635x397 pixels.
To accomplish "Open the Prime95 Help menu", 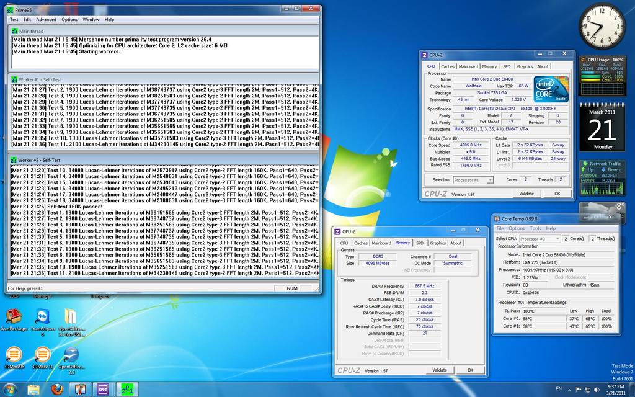I will [109, 19].
